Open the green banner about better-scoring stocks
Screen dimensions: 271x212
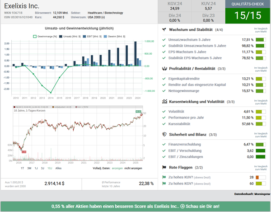135,206
